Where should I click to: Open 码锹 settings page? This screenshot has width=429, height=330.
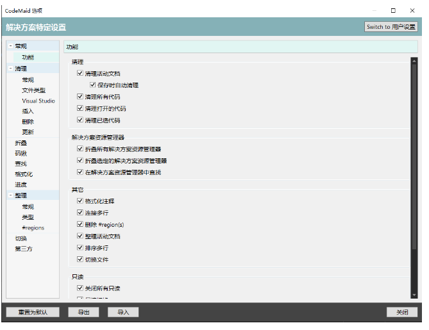(21, 153)
